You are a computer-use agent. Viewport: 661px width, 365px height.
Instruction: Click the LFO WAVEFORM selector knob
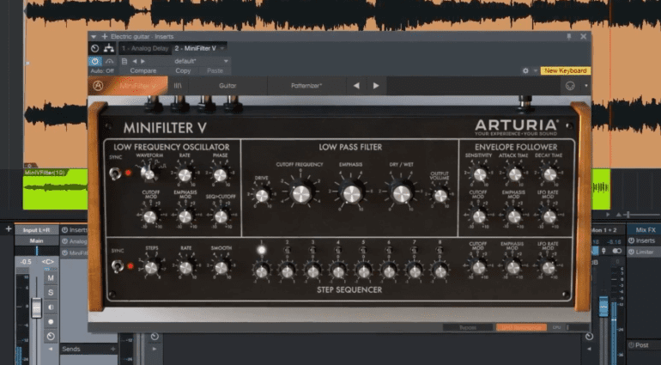(x=149, y=173)
